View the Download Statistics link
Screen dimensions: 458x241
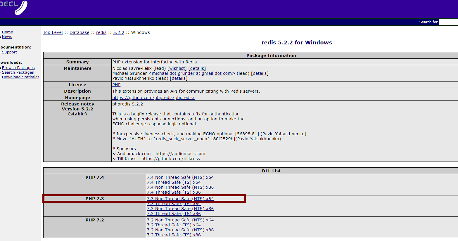(x=20, y=77)
